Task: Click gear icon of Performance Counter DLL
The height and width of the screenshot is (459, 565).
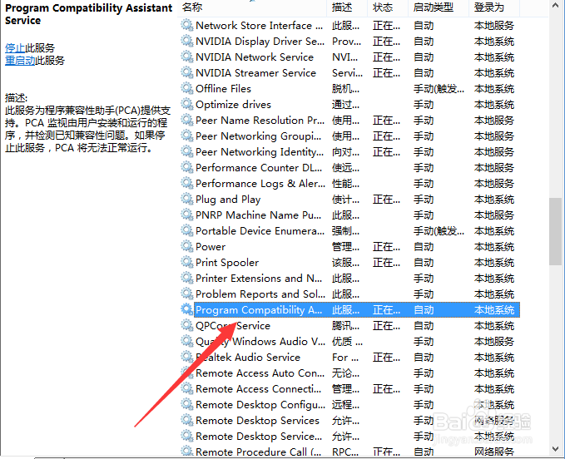Action: (186, 168)
